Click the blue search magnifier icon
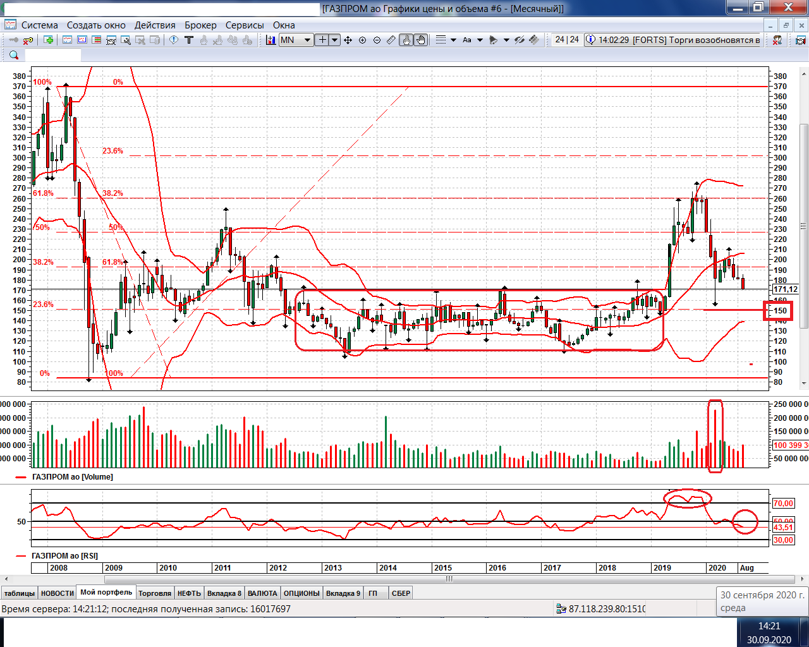Screen dimensions: 809x647 point(14,55)
